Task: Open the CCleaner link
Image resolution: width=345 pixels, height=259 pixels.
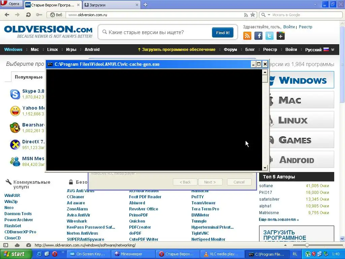Action: (75, 197)
